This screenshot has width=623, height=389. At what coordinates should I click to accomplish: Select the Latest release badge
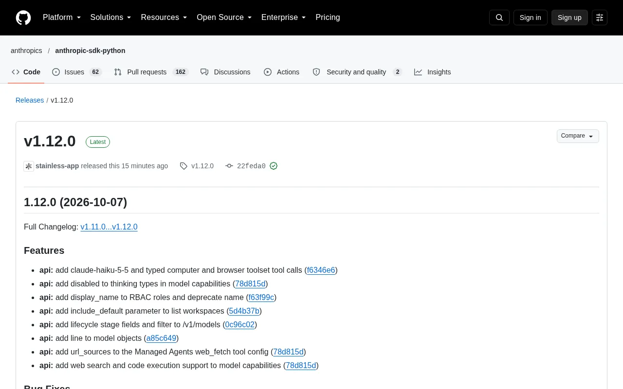tap(98, 142)
